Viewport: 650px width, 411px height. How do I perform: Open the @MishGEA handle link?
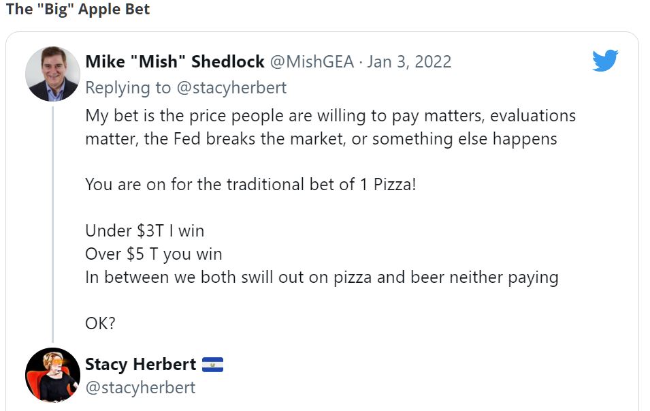312,61
